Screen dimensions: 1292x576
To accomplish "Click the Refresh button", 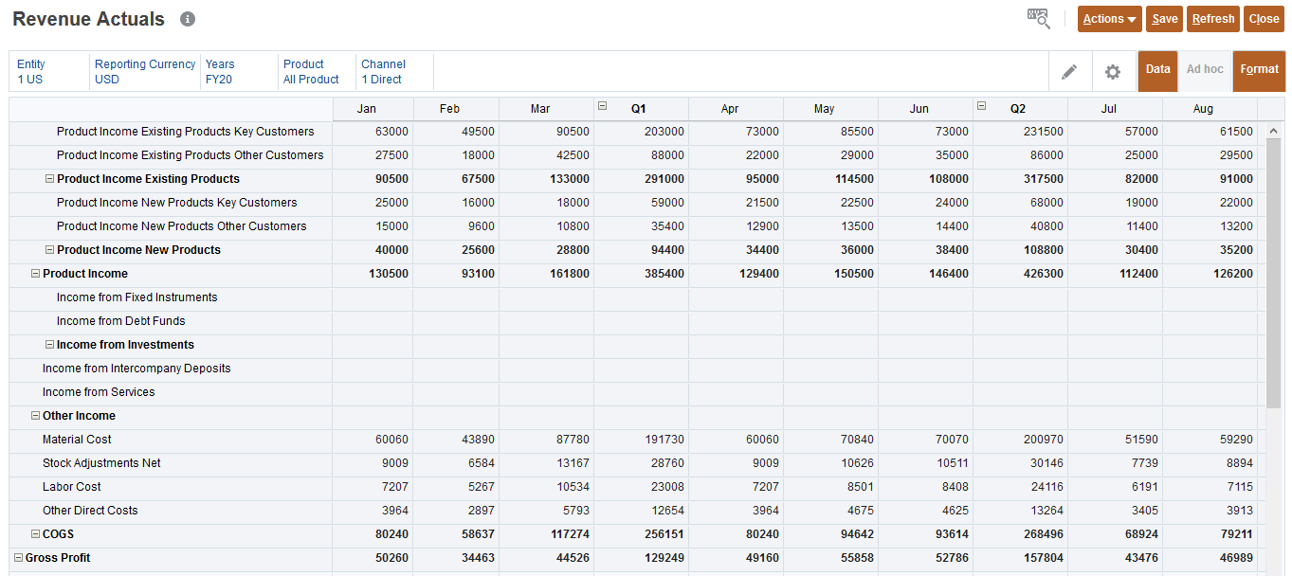I will coord(1212,19).
